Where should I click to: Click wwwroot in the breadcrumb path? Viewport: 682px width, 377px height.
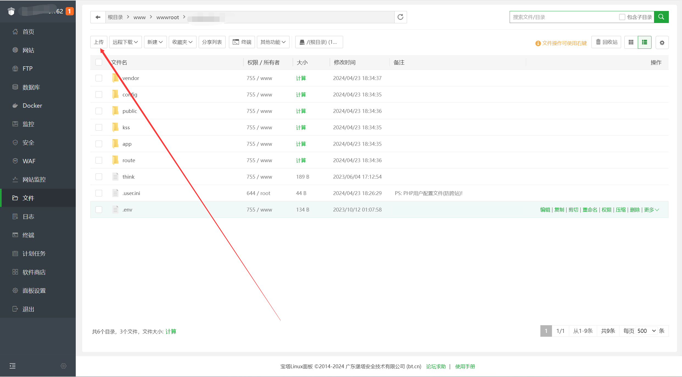168,17
